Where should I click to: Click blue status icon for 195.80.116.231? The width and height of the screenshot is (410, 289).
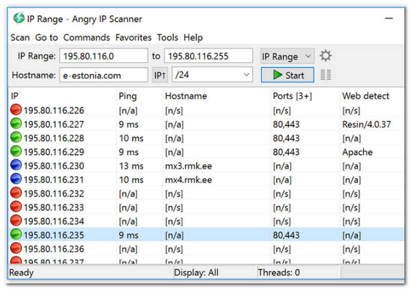[16, 180]
